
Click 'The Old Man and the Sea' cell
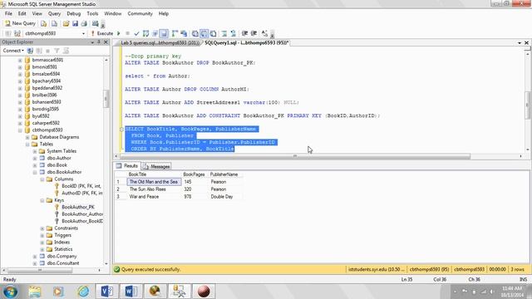[154, 182]
